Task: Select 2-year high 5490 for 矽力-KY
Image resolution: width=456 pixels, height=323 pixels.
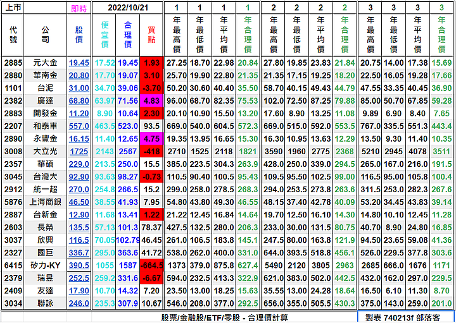Action: pyautogui.click(x=273, y=265)
